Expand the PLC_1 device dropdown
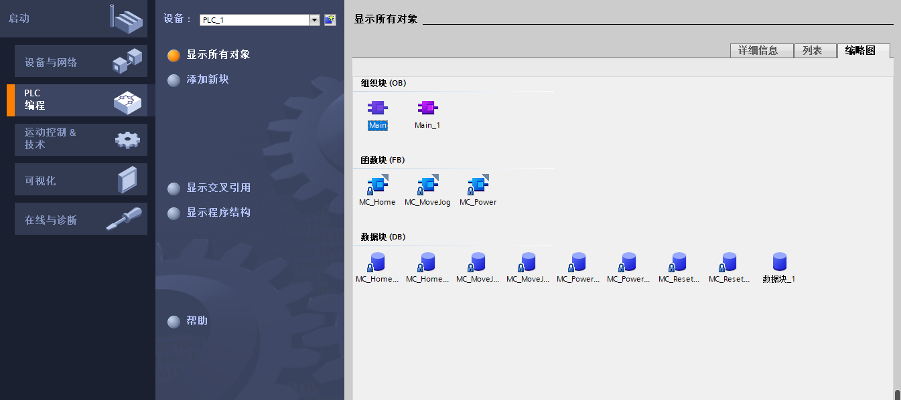The width and height of the screenshot is (901, 400). [314, 20]
